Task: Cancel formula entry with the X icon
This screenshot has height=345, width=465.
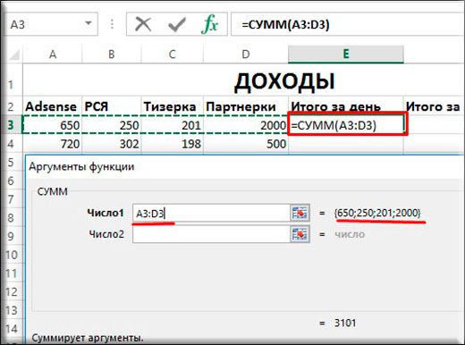Action: coord(143,24)
